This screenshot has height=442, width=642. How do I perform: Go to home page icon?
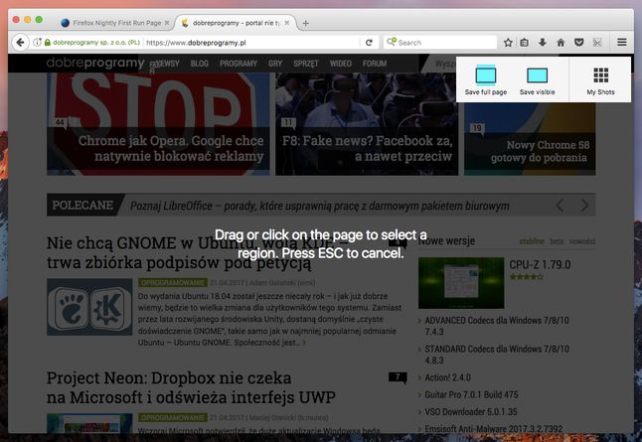pos(561,42)
